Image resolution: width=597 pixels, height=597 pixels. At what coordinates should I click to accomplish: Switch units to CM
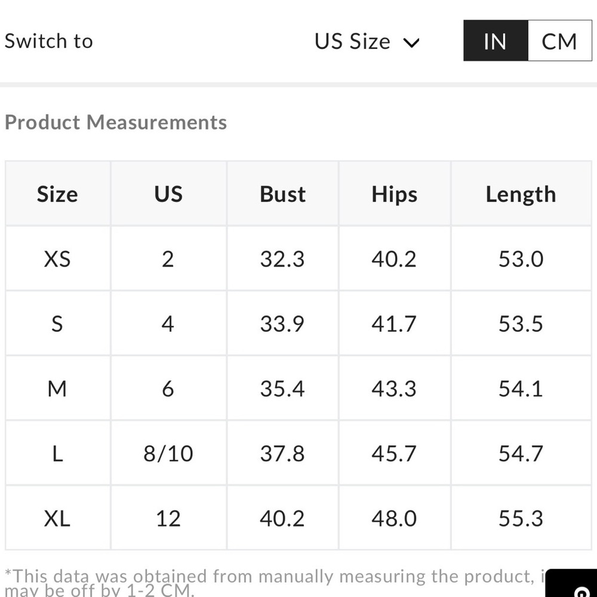point(560,41)
